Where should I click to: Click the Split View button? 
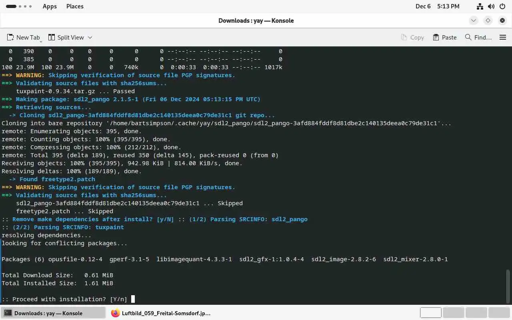pyautogui.click(x=66, y=37)
